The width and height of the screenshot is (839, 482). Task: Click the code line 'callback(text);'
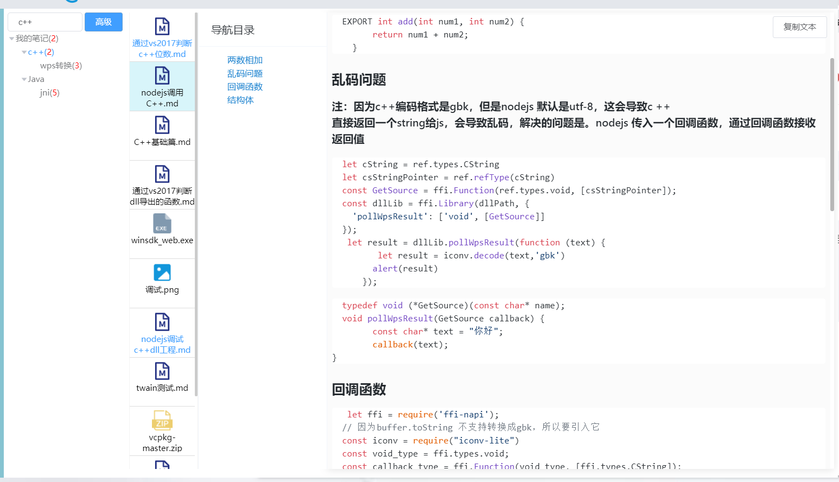coord(410,344)
